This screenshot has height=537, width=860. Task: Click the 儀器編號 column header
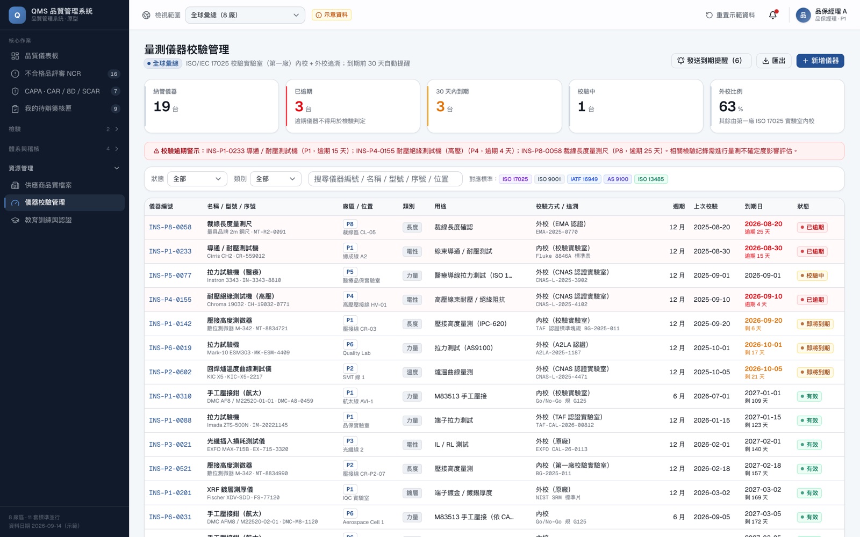(161, 206)
